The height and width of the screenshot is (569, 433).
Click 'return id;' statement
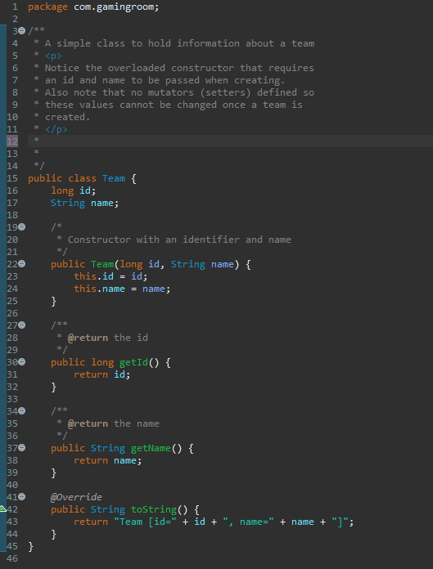point(102,374)
